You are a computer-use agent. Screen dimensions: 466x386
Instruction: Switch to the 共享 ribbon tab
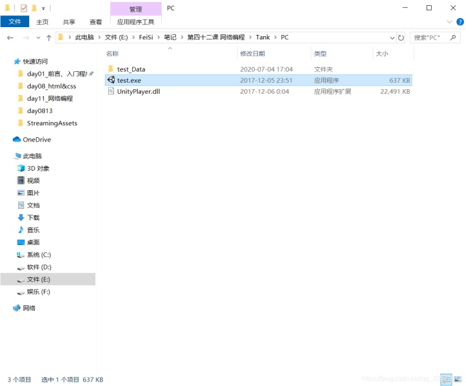coord(69,22)
